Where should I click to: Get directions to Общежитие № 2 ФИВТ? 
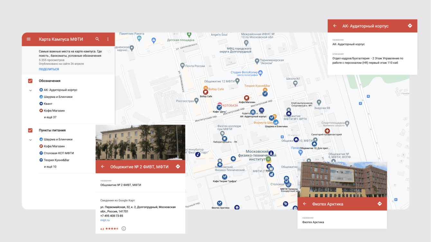coord(178,166)
